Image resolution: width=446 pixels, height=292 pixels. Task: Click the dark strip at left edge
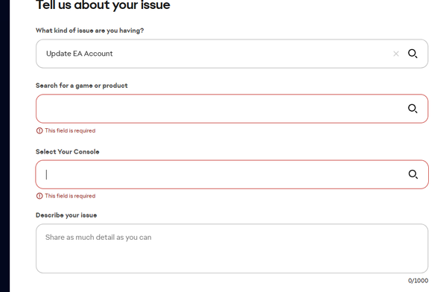pos(4,146)
